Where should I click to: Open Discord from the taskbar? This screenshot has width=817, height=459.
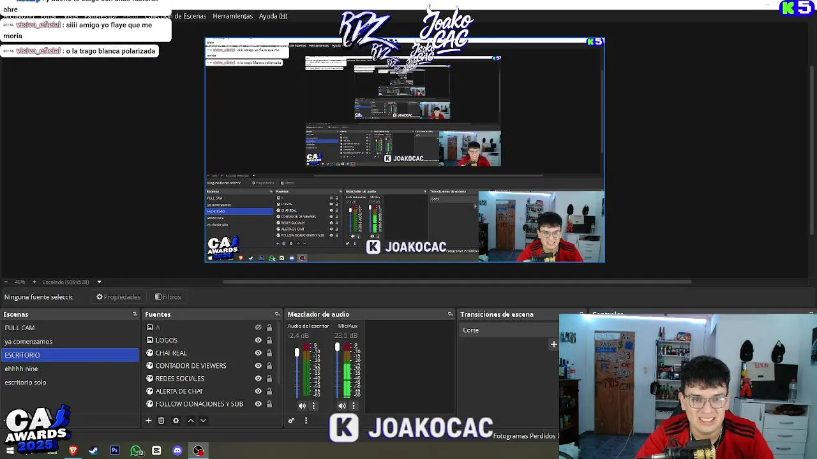coord(177,451)
